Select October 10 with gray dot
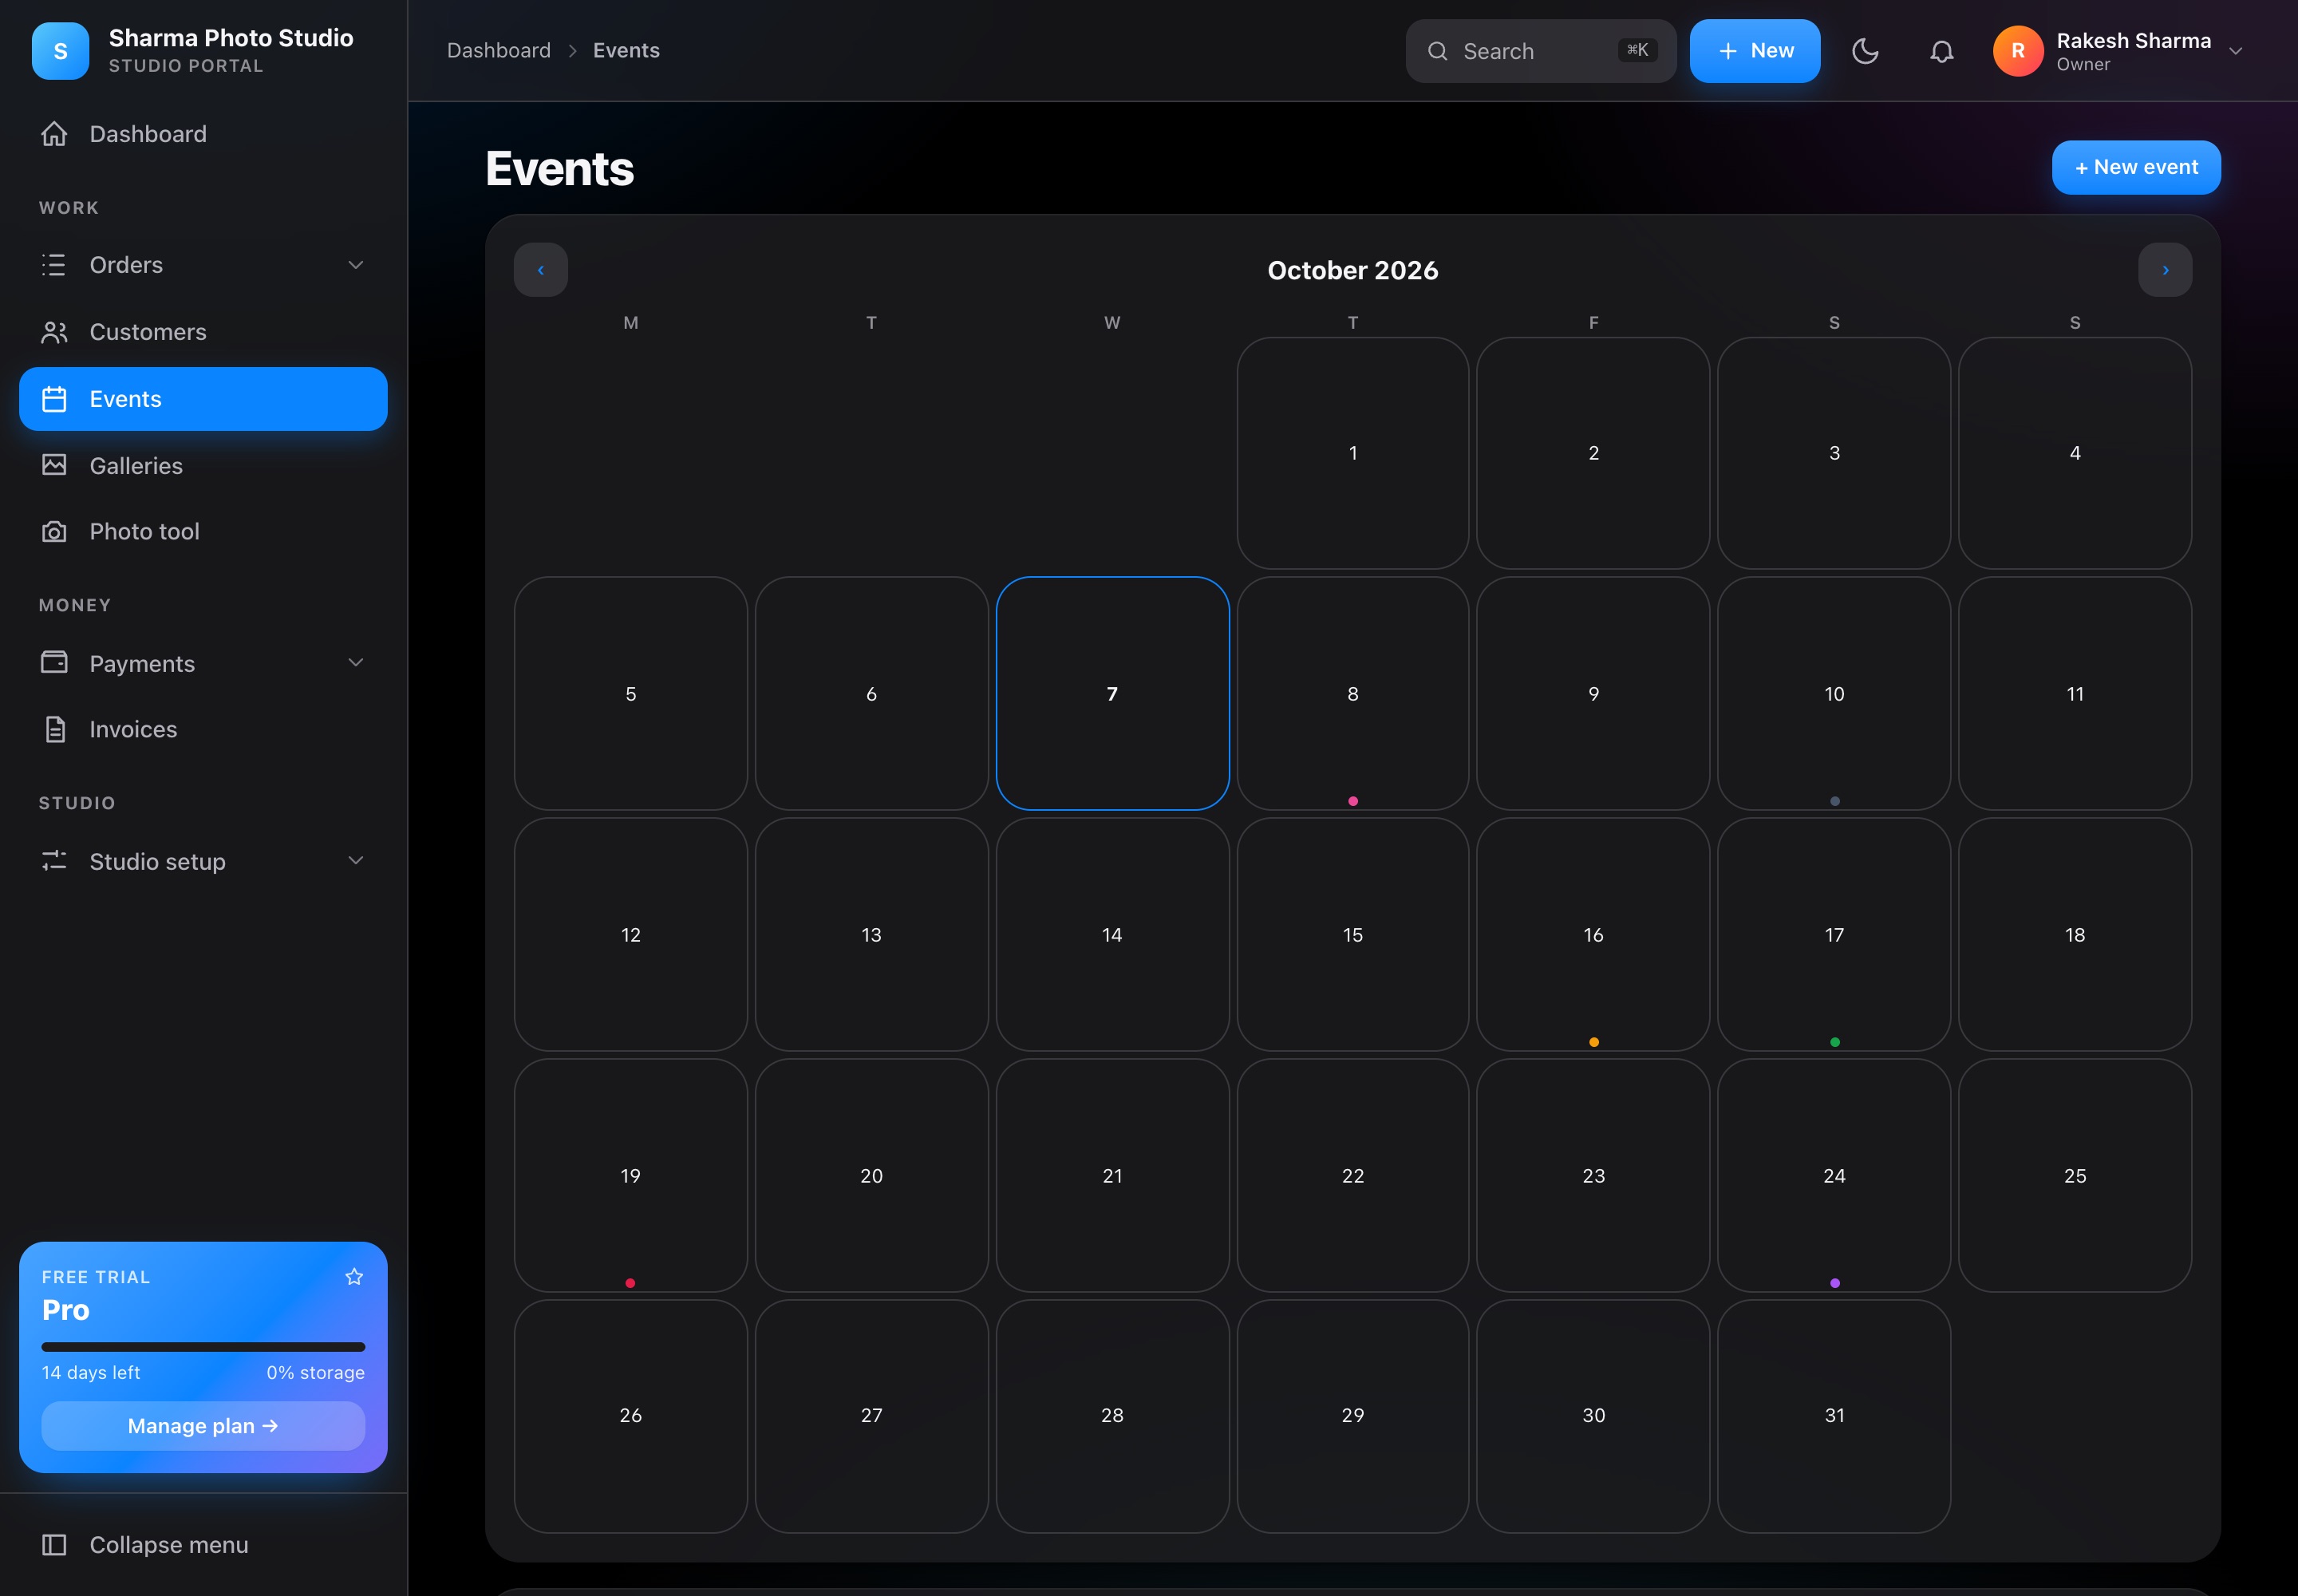This screenshot has height=1596, width=2298. 1834,693
